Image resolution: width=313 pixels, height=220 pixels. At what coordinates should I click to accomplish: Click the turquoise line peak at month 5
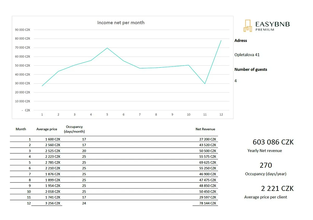click(107, 48)
